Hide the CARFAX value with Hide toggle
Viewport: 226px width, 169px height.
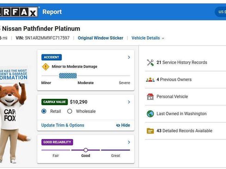coord(123,125)
